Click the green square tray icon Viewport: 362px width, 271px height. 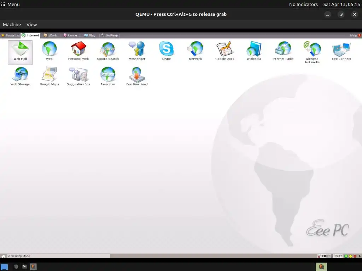(346, 256)
